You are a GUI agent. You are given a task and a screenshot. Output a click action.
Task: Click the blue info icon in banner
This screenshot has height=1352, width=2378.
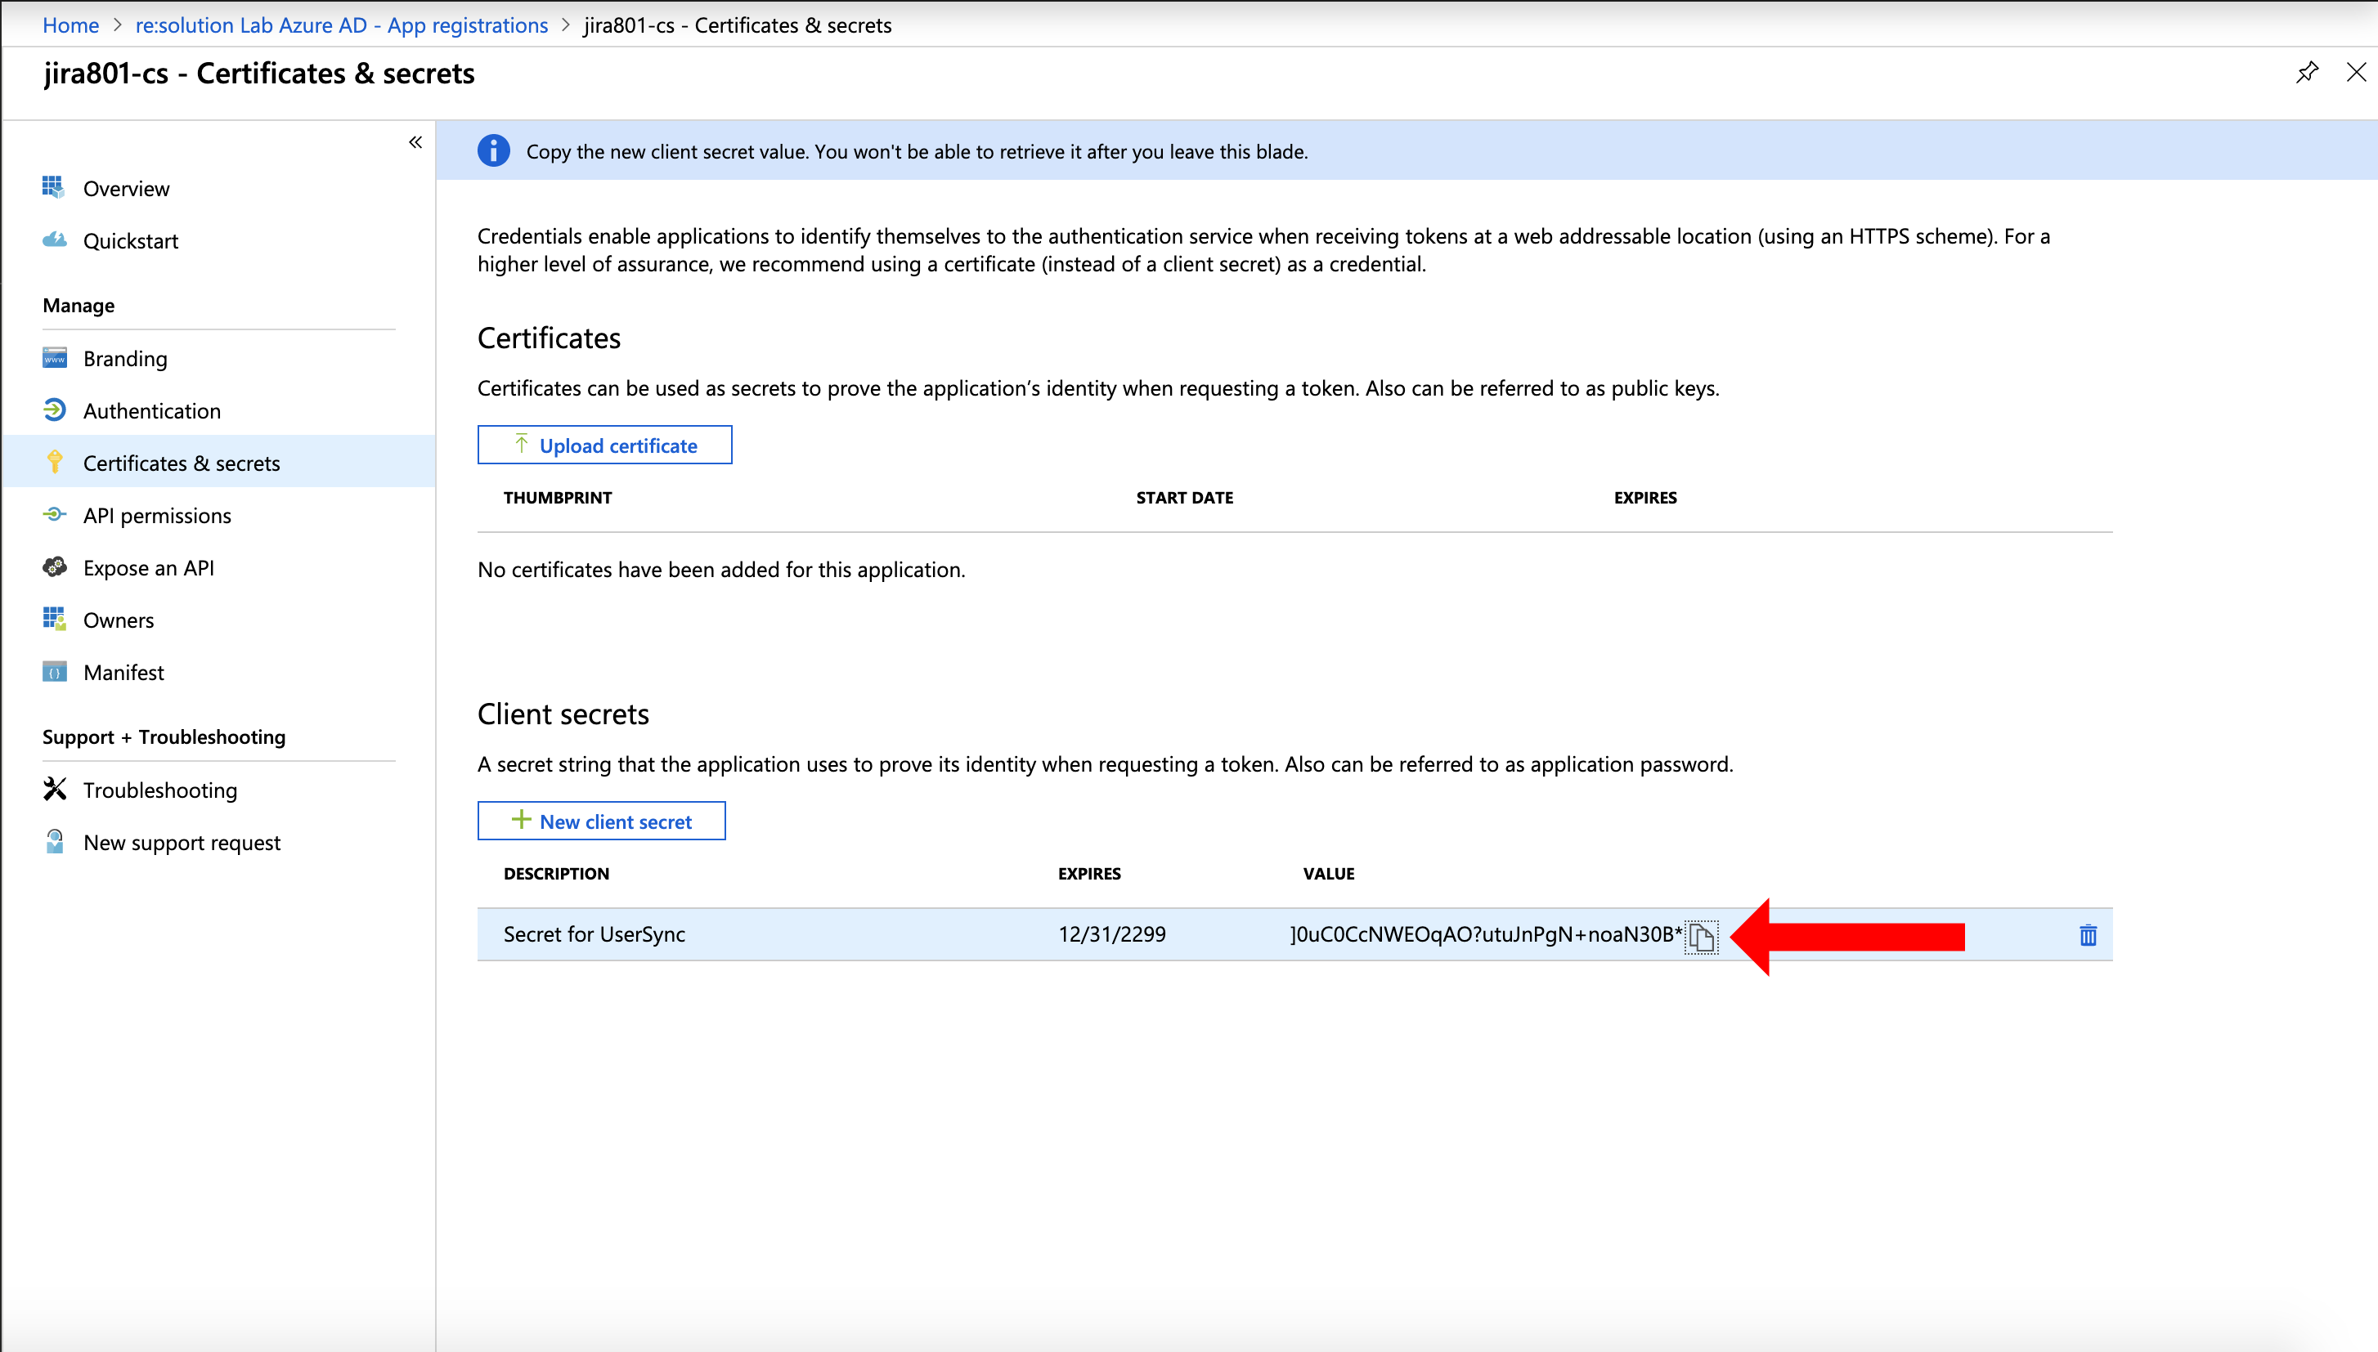(493, 150)
